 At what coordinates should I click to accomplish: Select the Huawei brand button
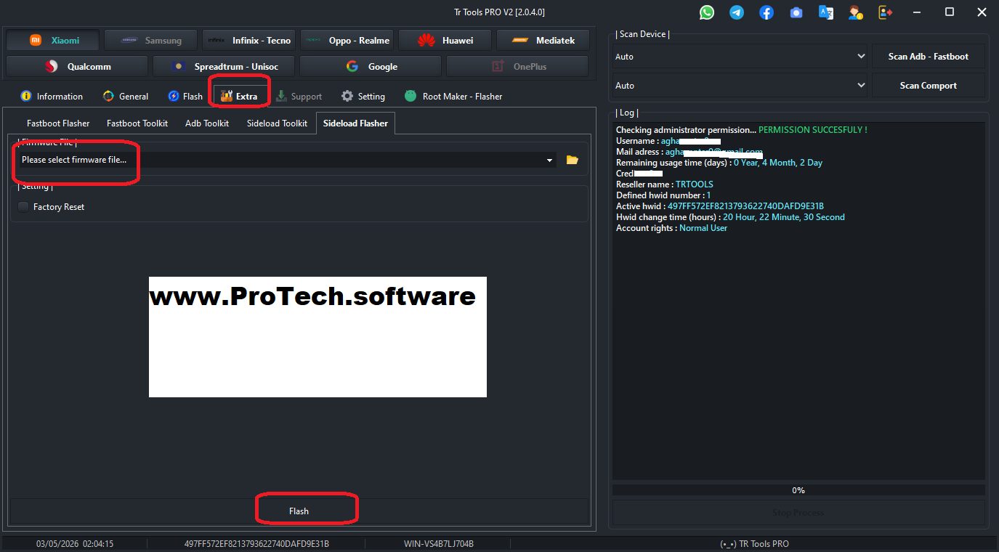[445, 41]
